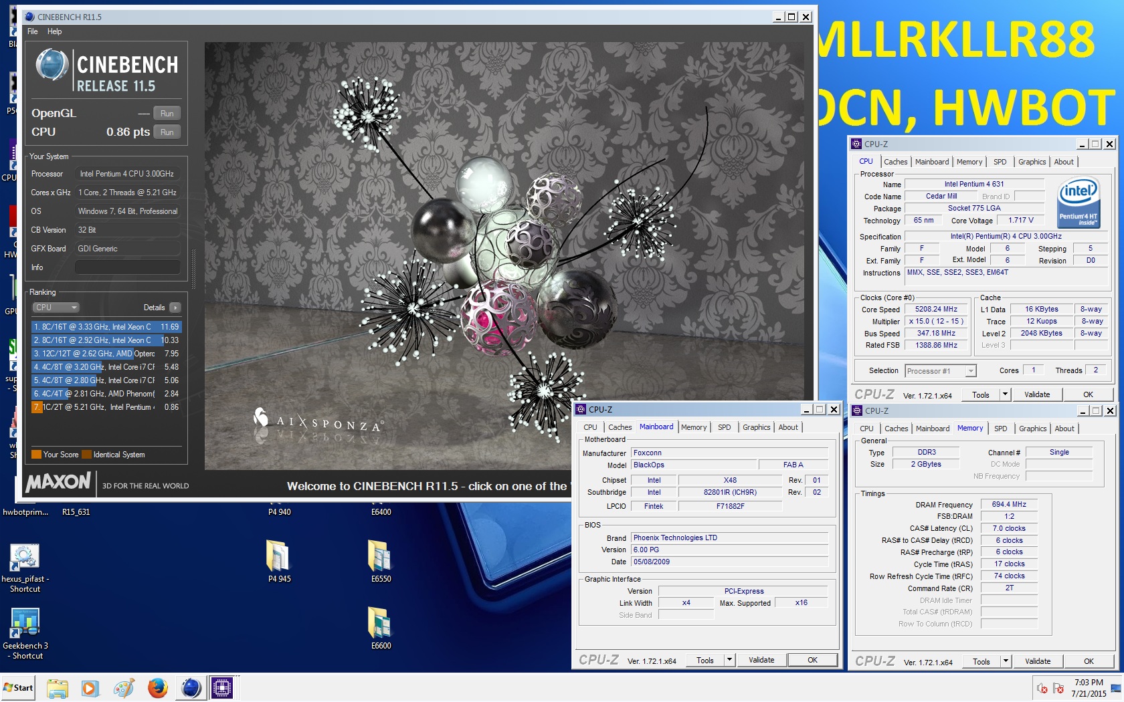Expand Tools dropdown in CPU-Z CPU window
The height and width of the screenshot is (702, 1124).
[x=1004, y=394]
